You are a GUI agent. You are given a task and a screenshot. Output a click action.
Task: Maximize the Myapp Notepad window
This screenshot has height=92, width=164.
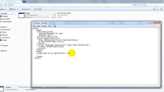[x=152, y=22]
